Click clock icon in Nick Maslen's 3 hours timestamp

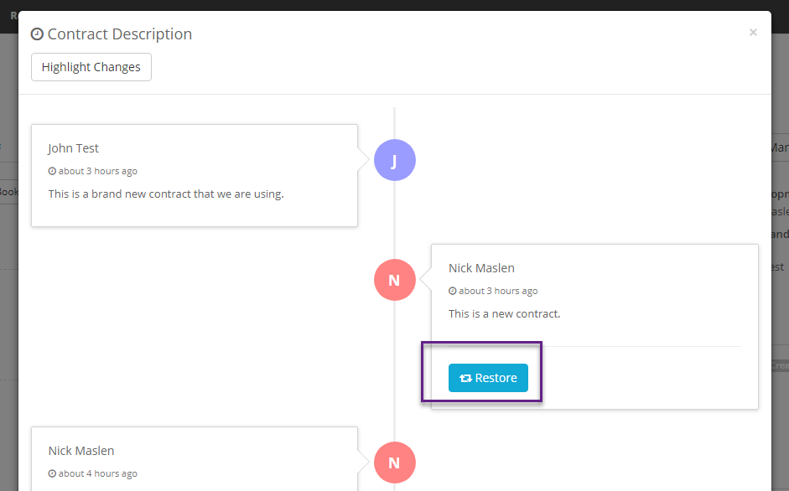coord(453,292)
